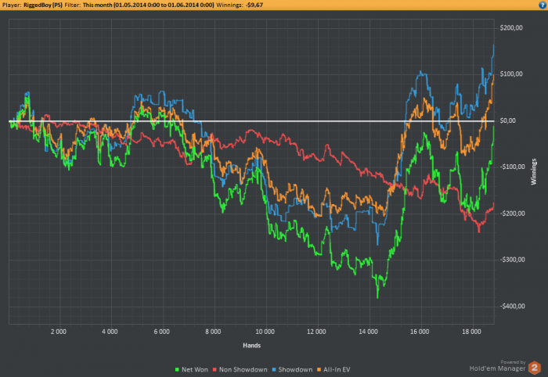Toggle the Net Won legend entry
The image size is (548, 377).
click(x=192, y=370)
